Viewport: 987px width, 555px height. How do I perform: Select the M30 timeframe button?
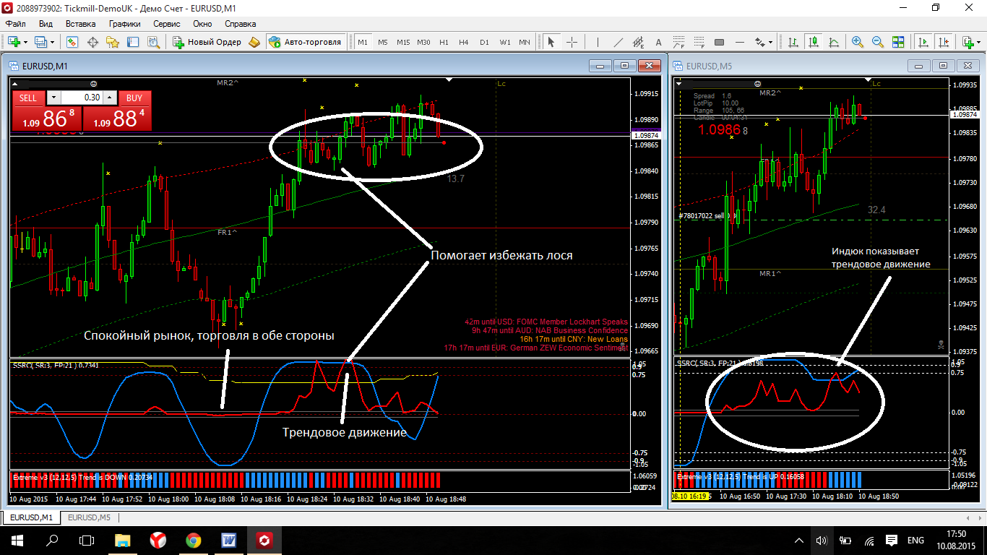pyautogui.click(x=423, y=42)
